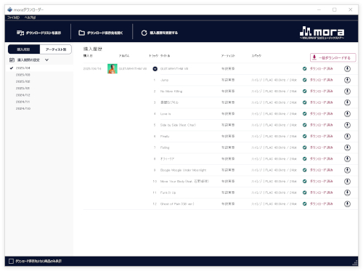
Task: Click track title 'Love is'
Action: 166,114
